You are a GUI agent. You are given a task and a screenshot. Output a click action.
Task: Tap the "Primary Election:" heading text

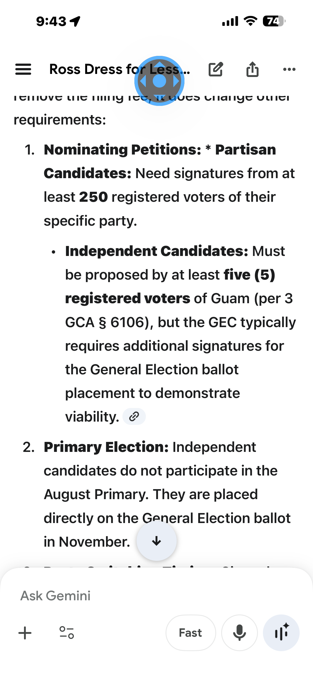coord(106,447)
